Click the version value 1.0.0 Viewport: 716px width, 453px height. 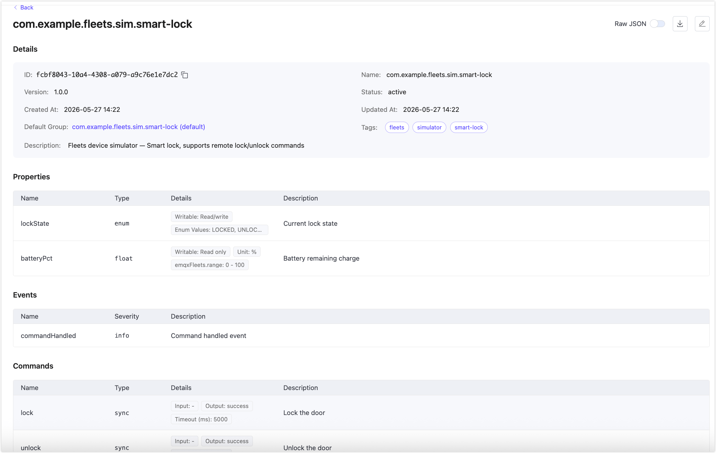pos(61,92)
